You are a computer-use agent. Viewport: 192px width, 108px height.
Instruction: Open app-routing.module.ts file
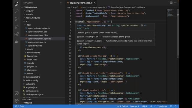coord(39,28)
